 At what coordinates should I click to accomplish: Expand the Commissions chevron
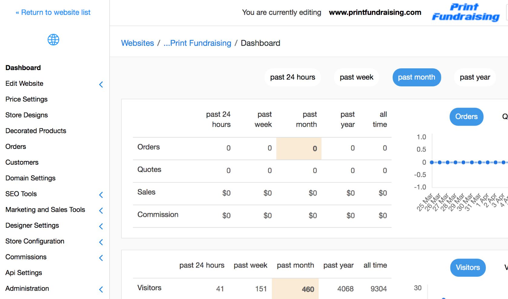point(101,258)
